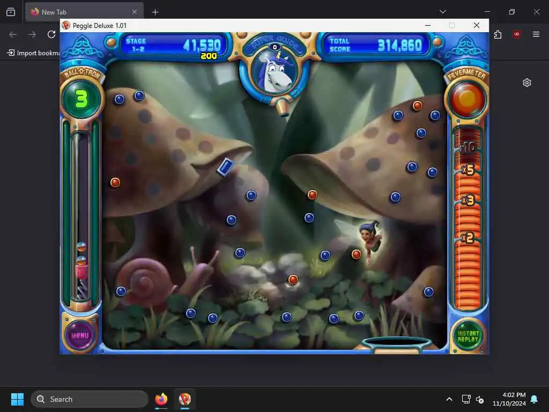Click the Super Guide counter label
This screenshot has width=549, height=412.
pyautogui.click(x=275, y=43)
